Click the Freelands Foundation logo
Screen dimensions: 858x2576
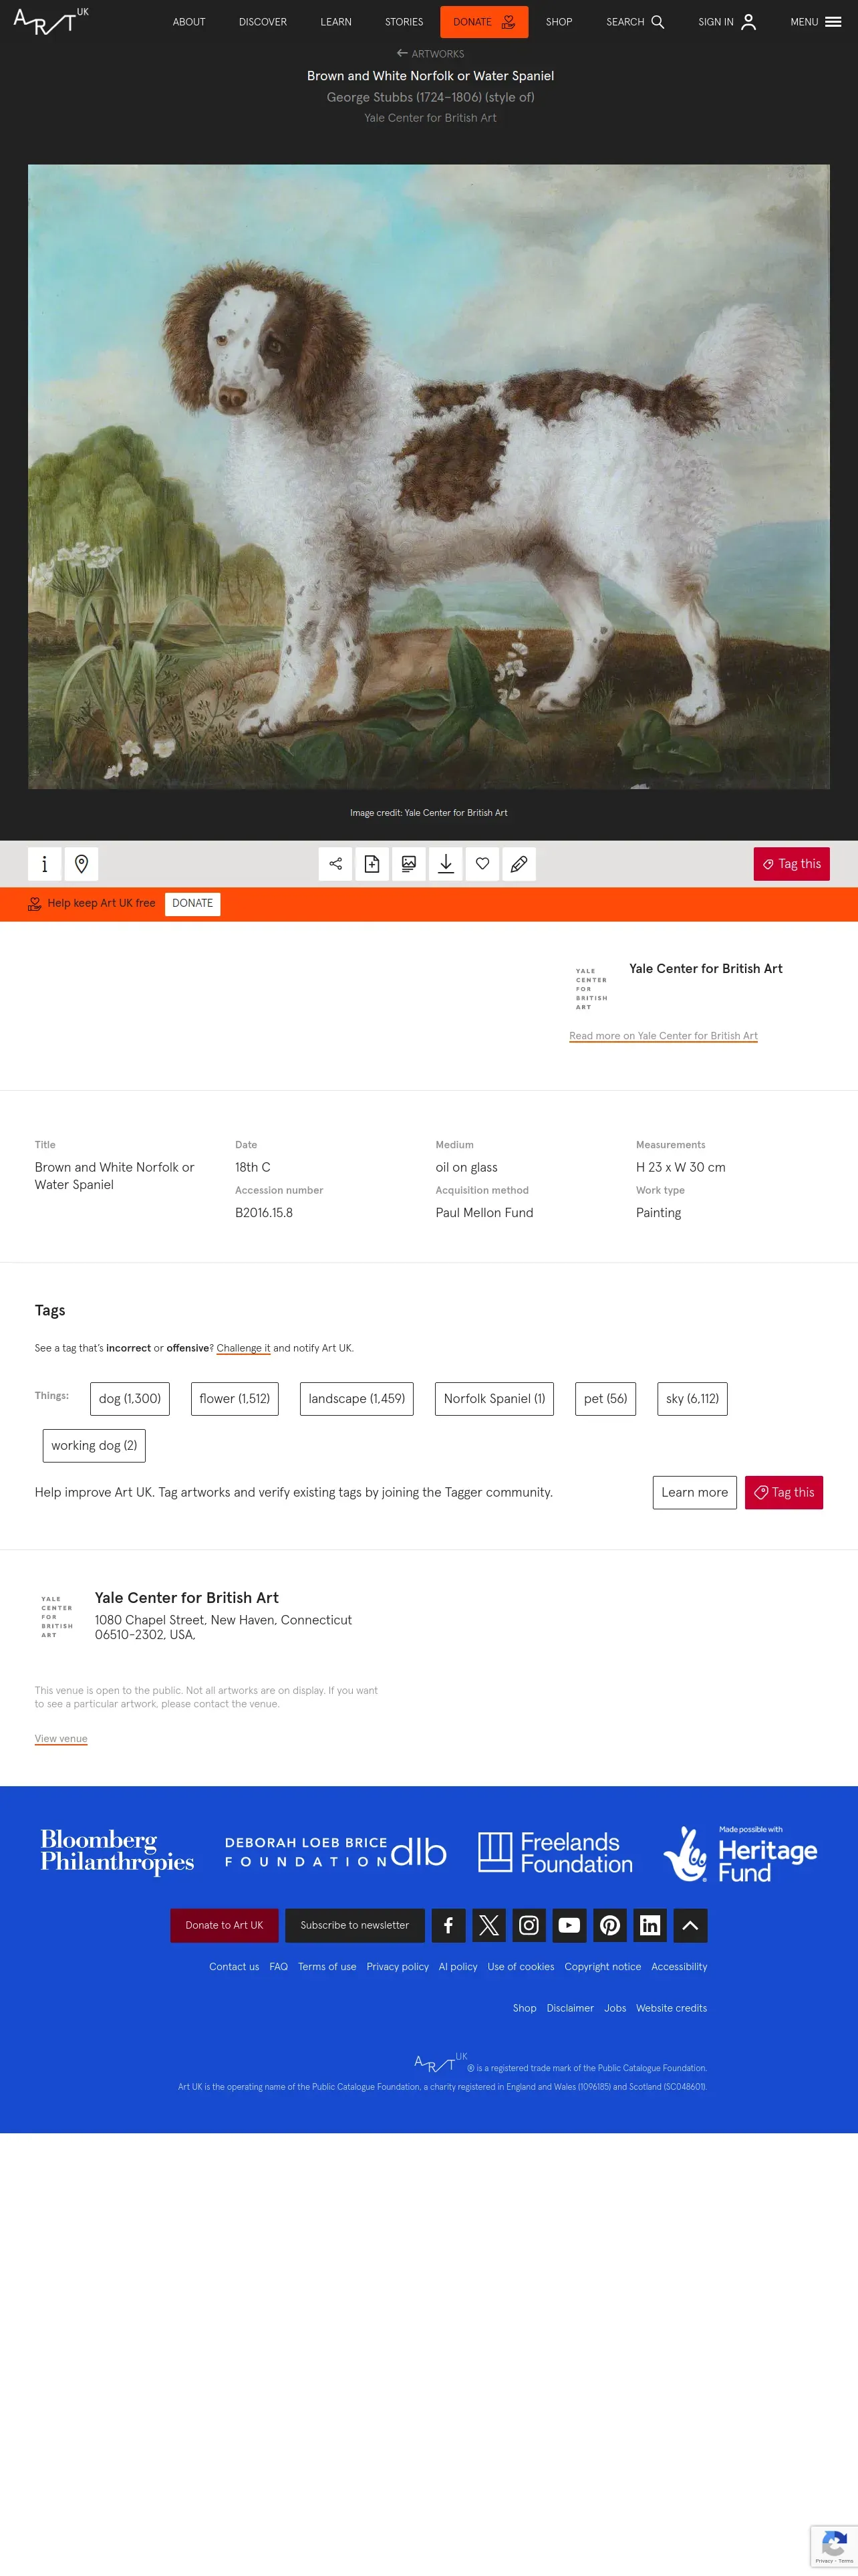[555, 1852]
